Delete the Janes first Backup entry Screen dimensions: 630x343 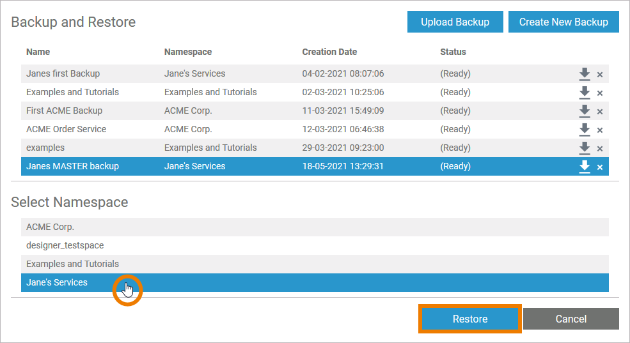600,75
